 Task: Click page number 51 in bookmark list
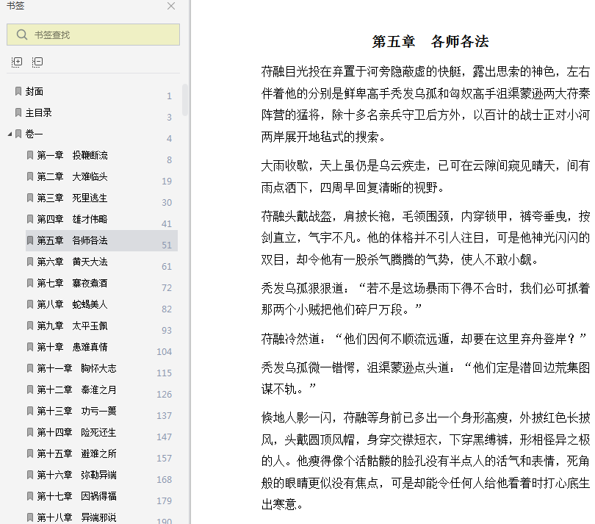point(167,245)
